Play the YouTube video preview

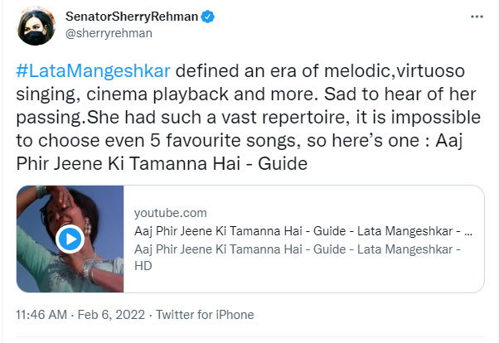69,239
